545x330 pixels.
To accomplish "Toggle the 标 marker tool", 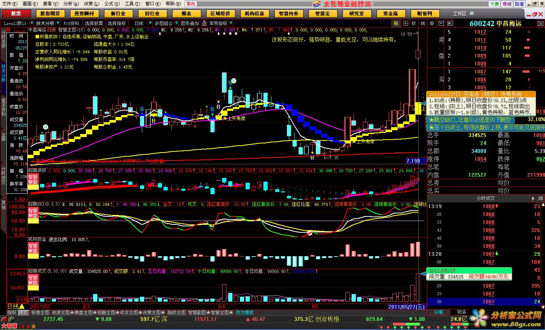I will tap(396, 23).
